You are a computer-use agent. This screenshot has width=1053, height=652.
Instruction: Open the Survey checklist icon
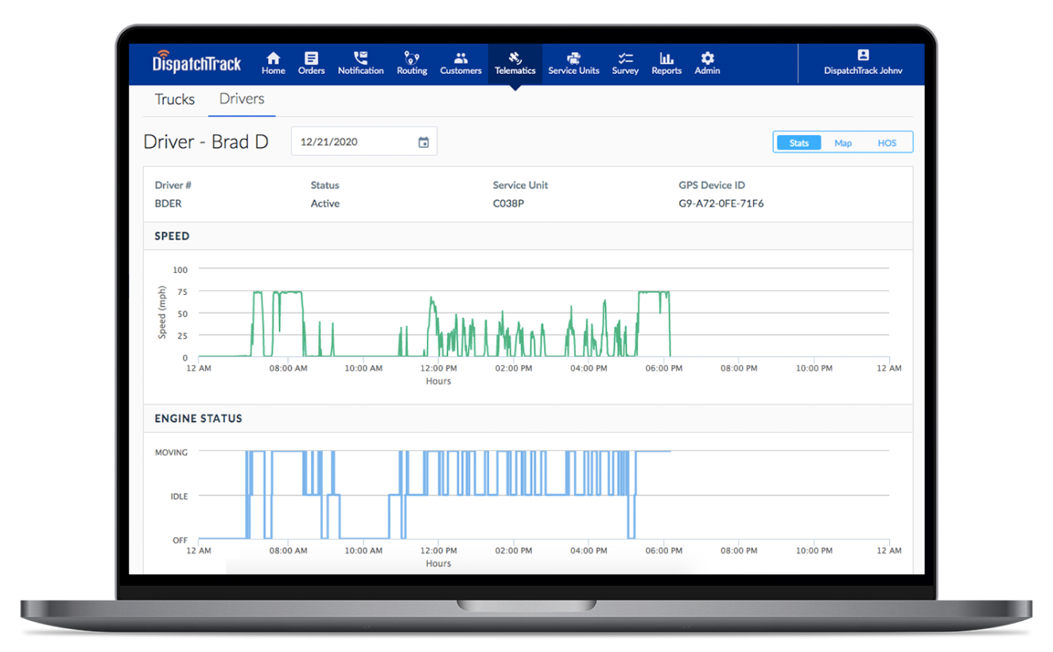click(625, 58)
